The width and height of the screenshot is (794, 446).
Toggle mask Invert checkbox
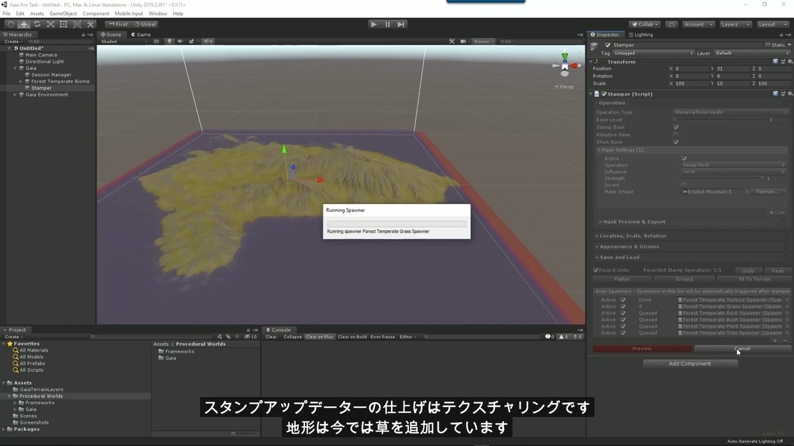click(684, 185)
